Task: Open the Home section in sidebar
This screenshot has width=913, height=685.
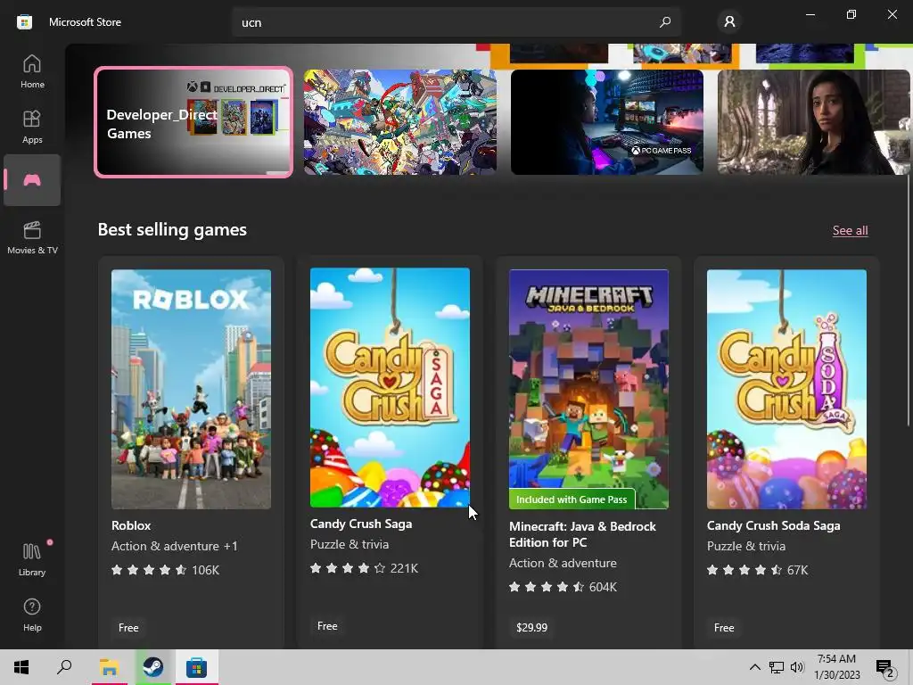Action: [x=32, y=71]
